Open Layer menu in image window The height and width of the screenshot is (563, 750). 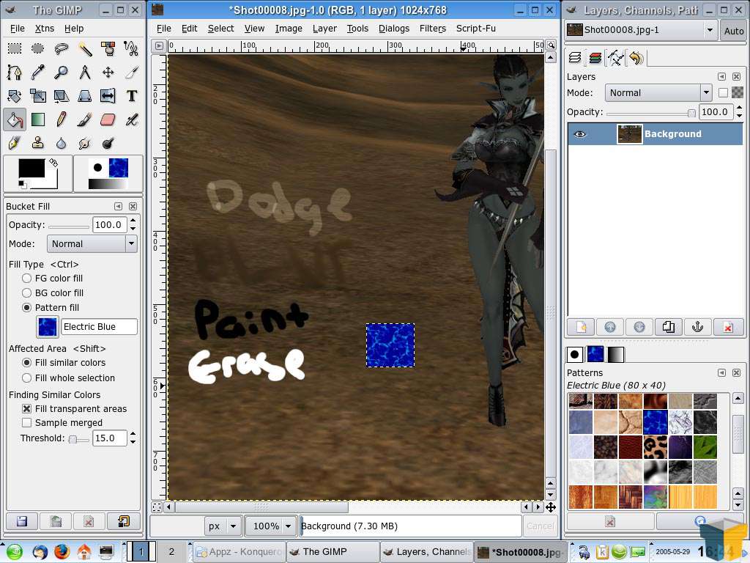[x=324, y=29]
